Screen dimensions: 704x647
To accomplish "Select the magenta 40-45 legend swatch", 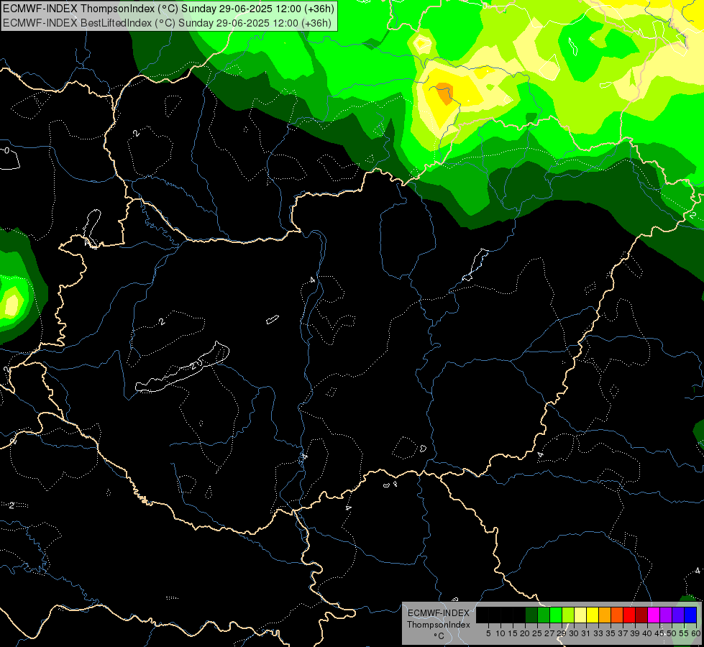I will (x=654, y=615).
